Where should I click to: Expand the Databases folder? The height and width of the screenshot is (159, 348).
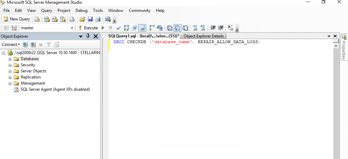pyautogui.click(x=10, y=59)
